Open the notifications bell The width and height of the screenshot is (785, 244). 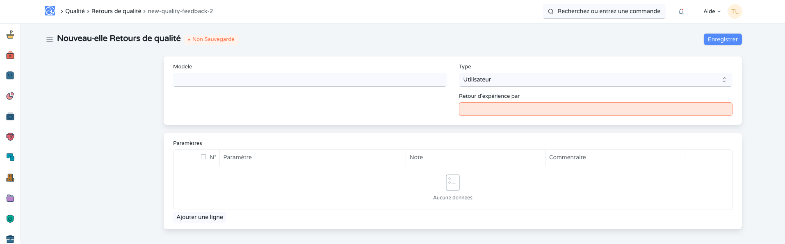click(681, 11)
